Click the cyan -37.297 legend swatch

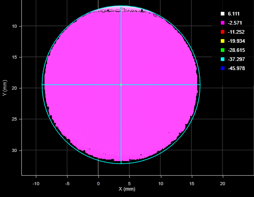pos(223,59)
